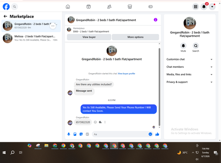
Task: Expand Privacy & support section
Action: (190, 82)
